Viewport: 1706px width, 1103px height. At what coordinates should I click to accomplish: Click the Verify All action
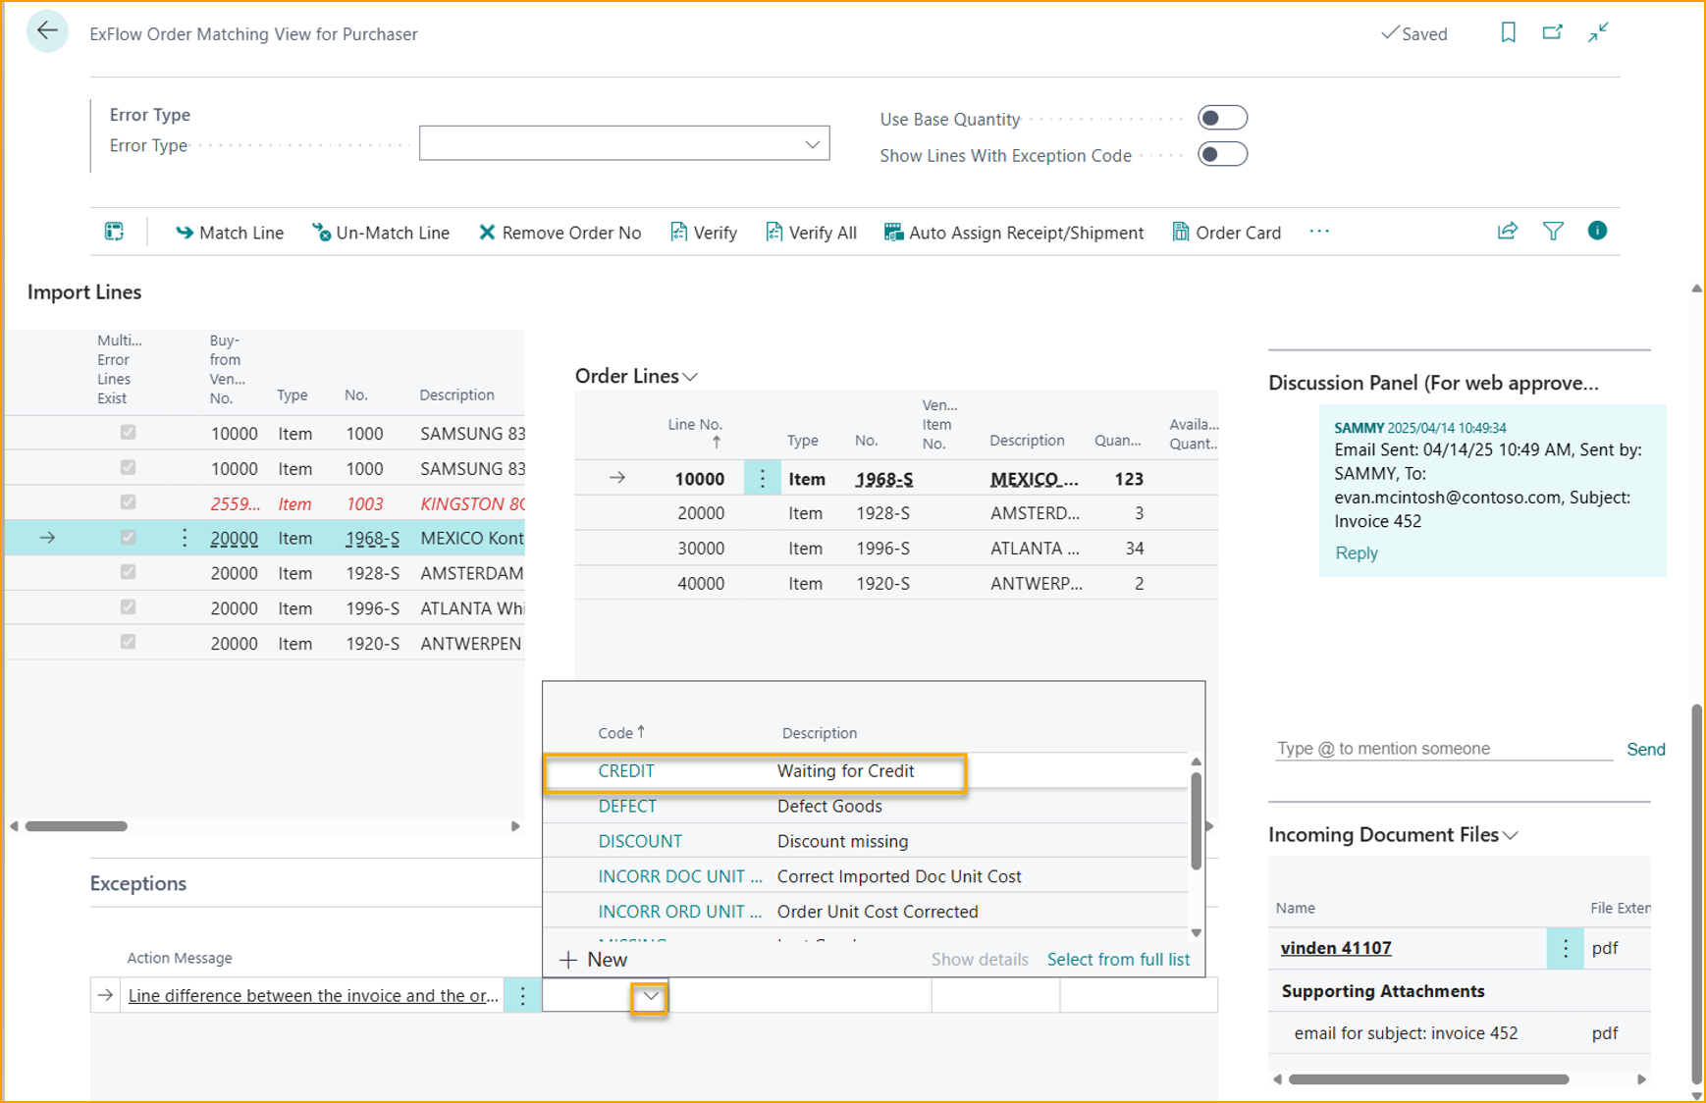pos(811,233)
